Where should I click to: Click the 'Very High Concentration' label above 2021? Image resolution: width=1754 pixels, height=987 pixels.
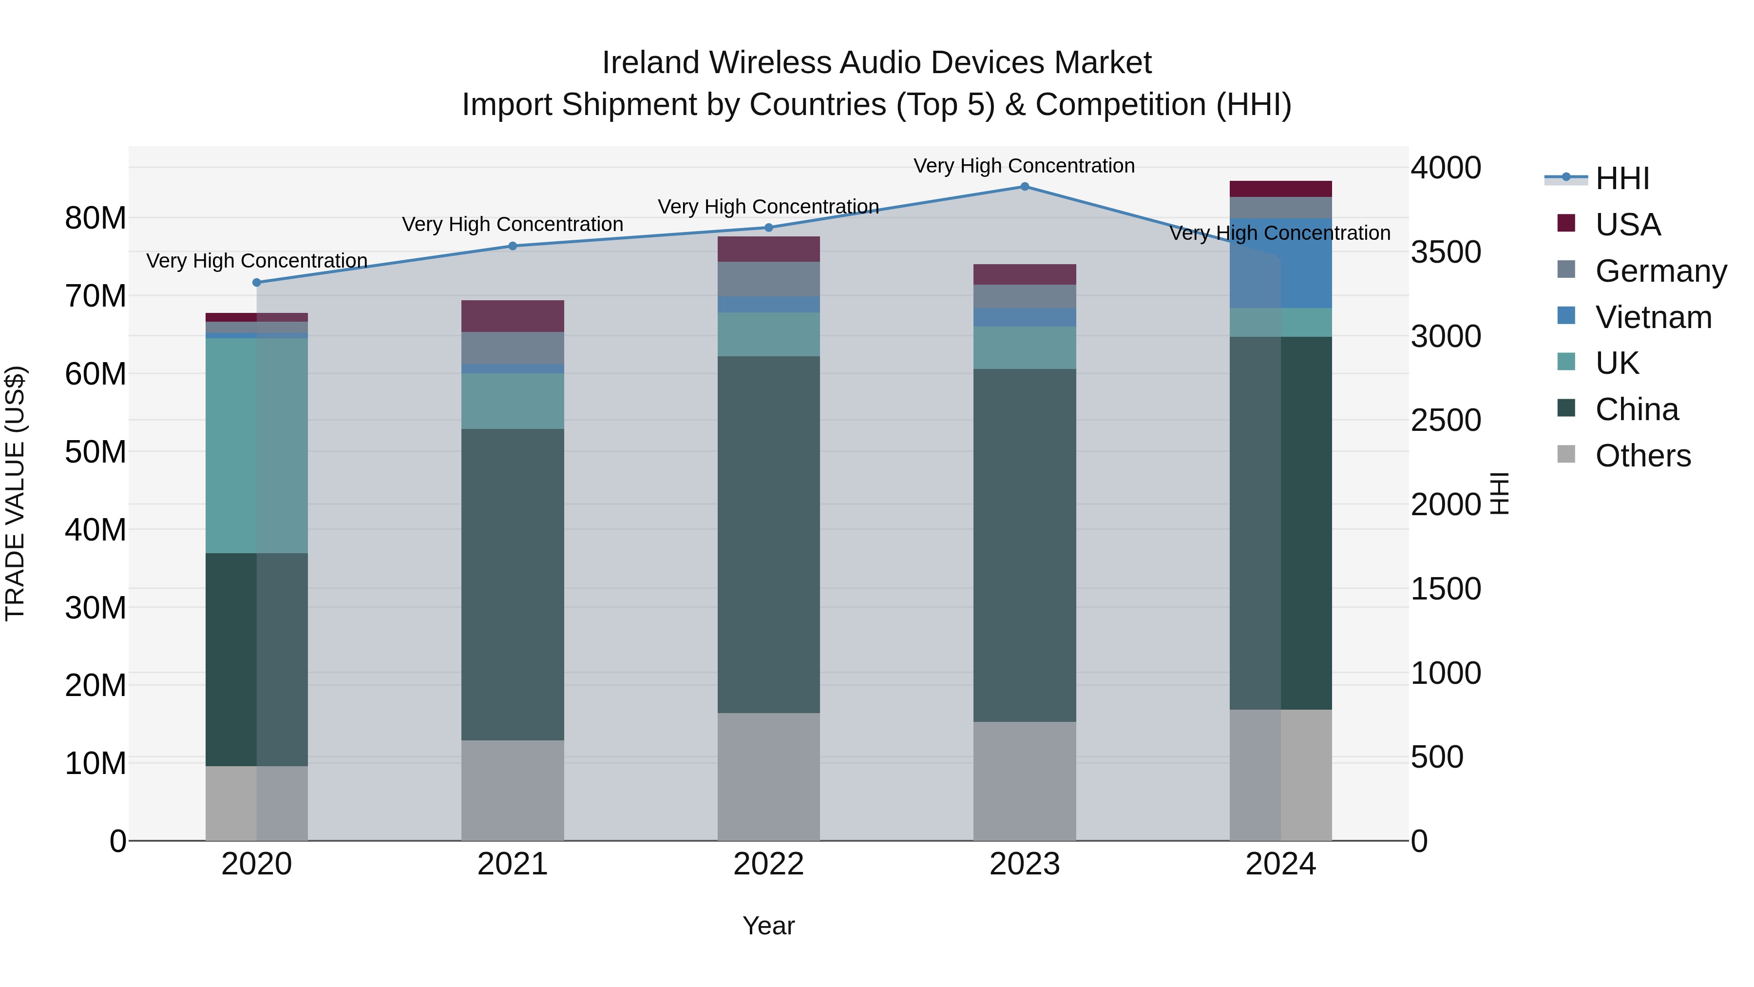[x=513, y=224]
